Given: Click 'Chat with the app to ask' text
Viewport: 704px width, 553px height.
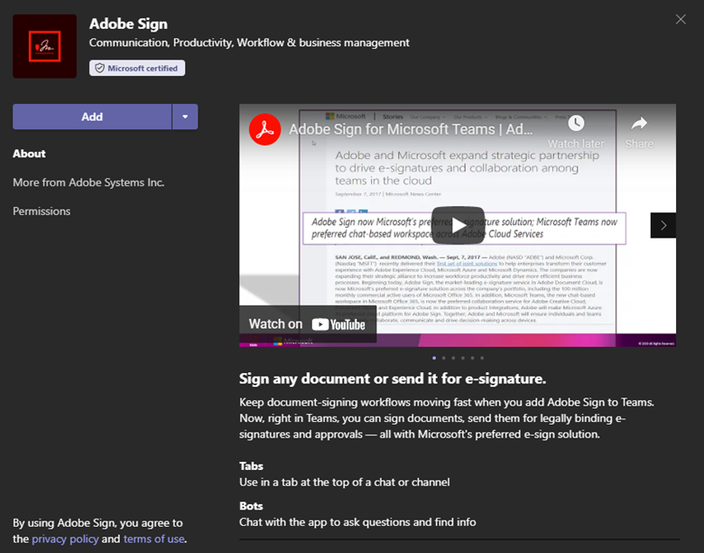Looking at the screenshot, I should [x=357, y=522].
